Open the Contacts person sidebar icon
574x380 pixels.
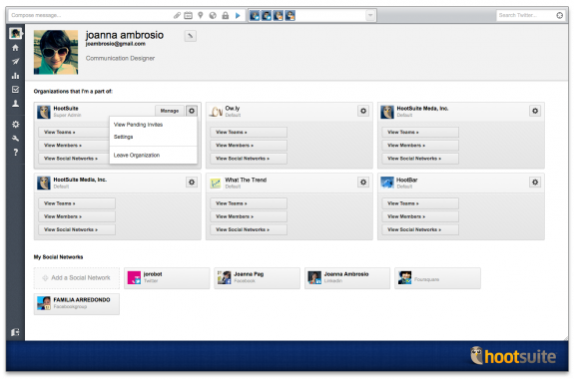click(15, 104)
